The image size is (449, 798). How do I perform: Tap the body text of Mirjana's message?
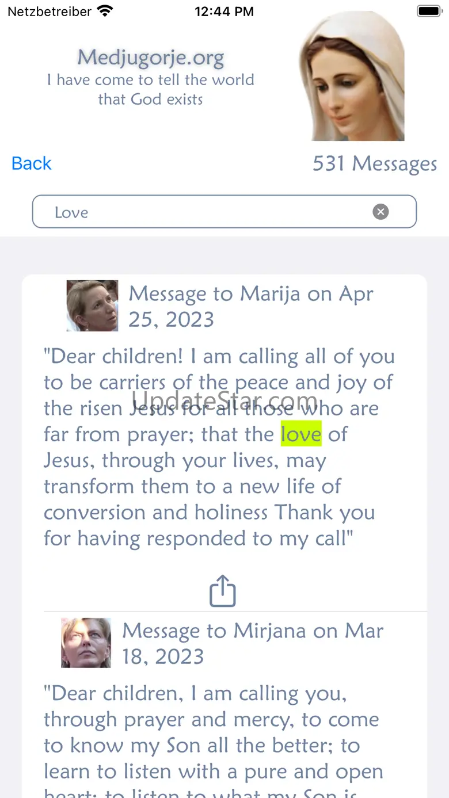(212, 732)
